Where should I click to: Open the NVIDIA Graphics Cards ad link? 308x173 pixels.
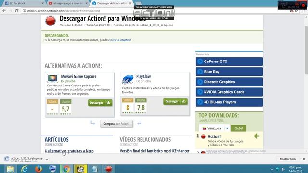click(229, 92)
